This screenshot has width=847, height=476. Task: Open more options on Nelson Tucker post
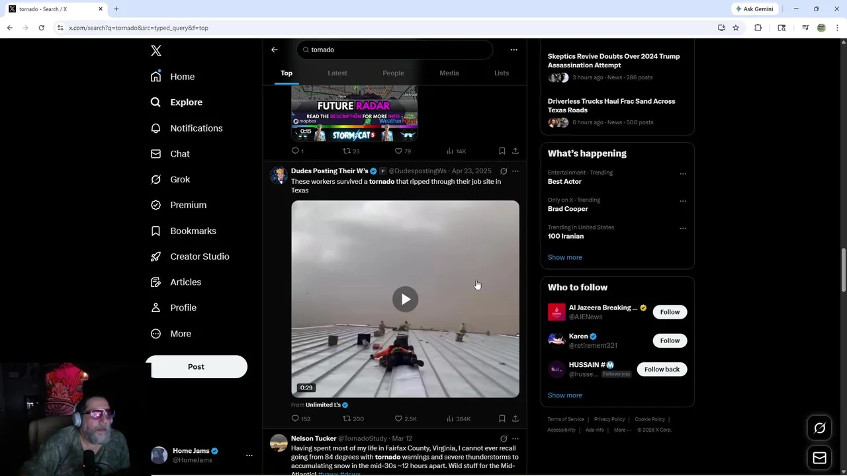tap(515, 438)
